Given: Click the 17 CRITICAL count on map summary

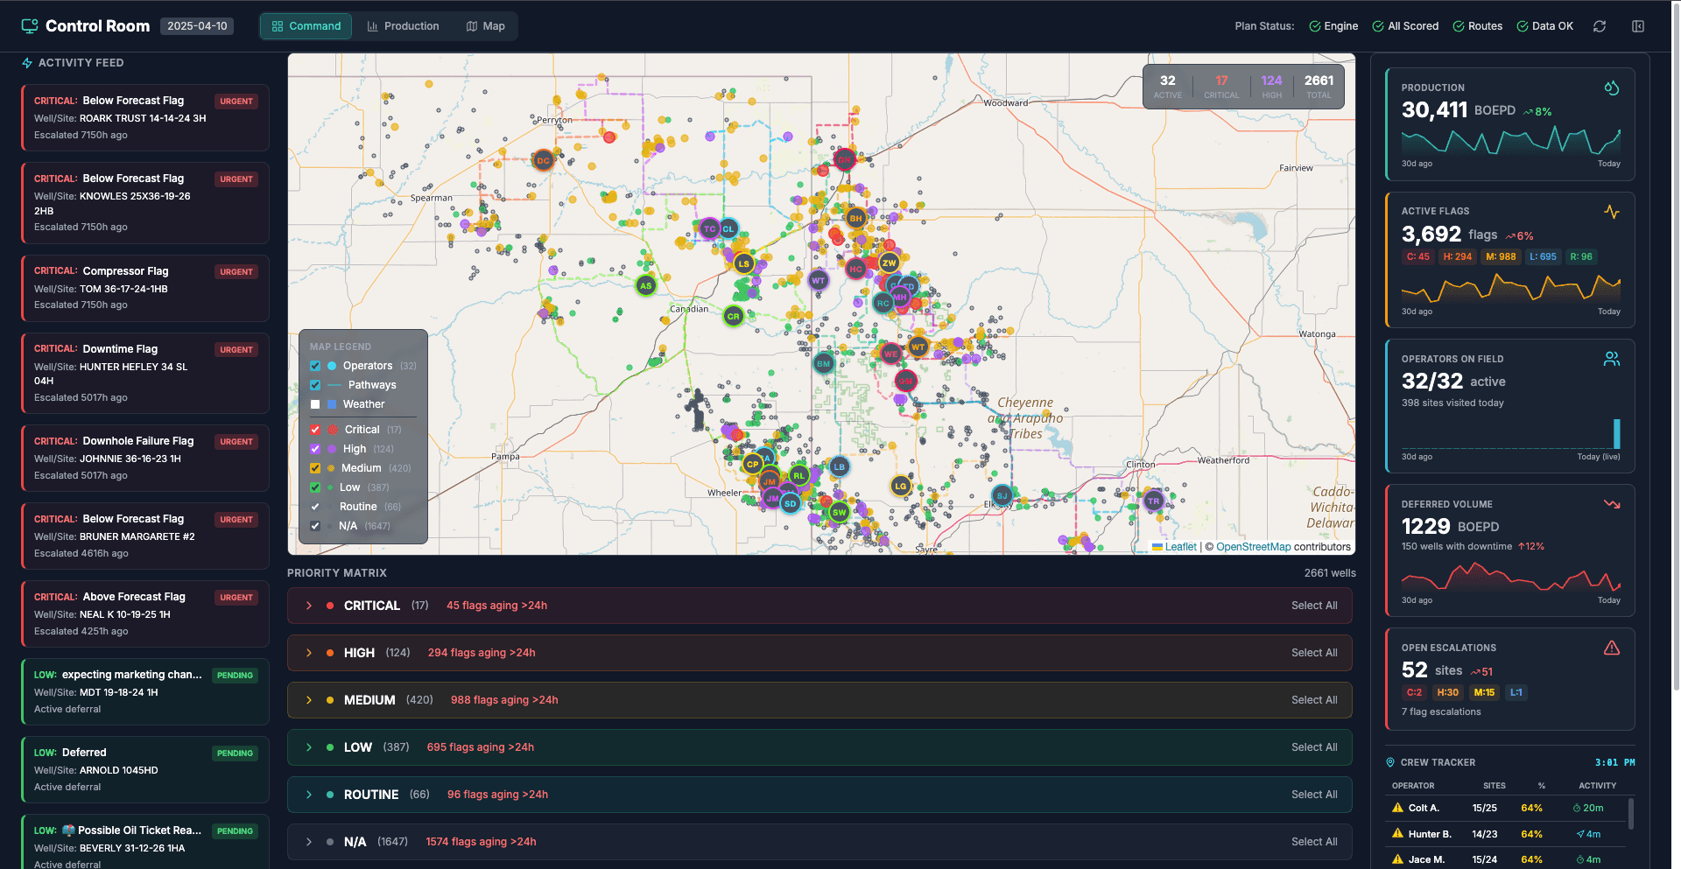Looking at the screenshot, I should point(1220,86).
